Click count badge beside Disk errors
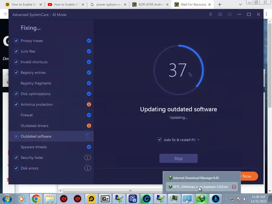Viewport: 272px width, 204px height. 88,168
